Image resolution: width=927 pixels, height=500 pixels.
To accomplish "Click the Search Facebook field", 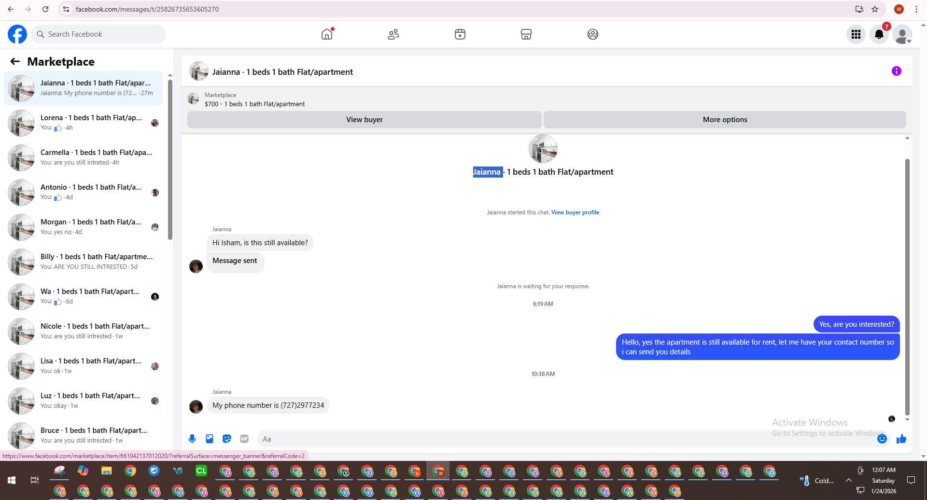I will point(99,34).
